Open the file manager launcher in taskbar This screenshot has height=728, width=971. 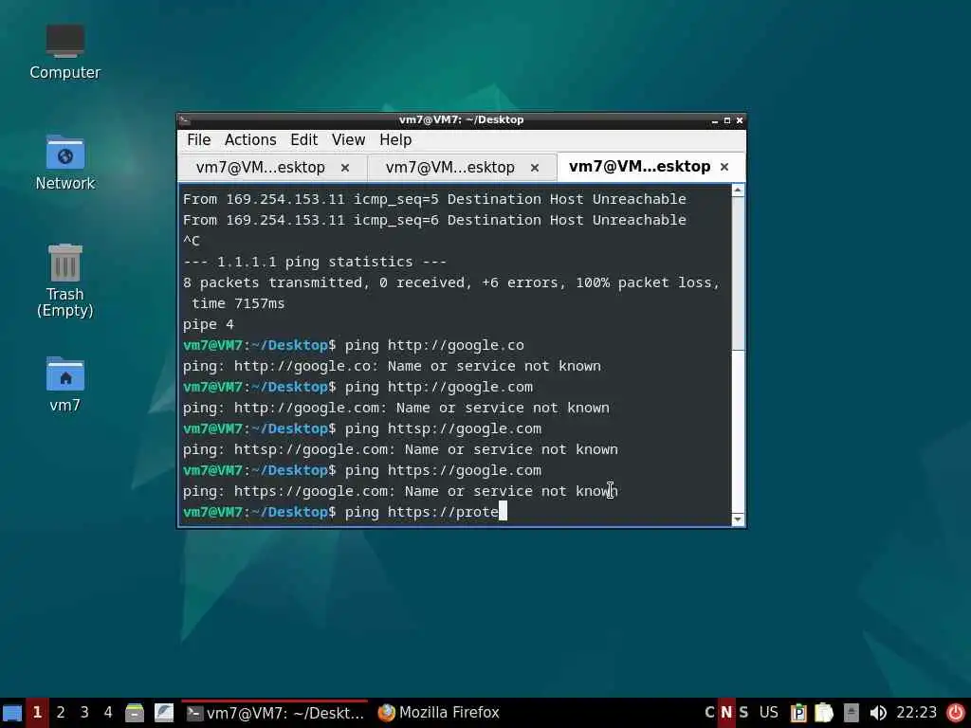(x=135, y=713)
